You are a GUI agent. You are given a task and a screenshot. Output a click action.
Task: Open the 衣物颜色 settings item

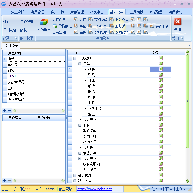(x=119, y=32)
